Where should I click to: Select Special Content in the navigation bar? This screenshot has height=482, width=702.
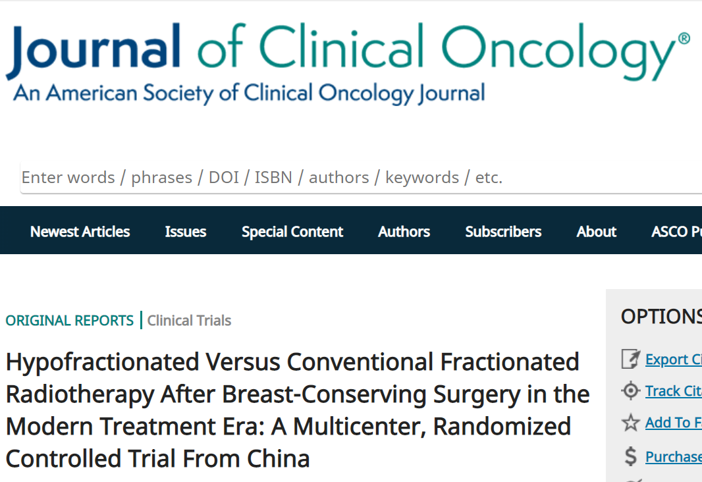click(292, 232)
